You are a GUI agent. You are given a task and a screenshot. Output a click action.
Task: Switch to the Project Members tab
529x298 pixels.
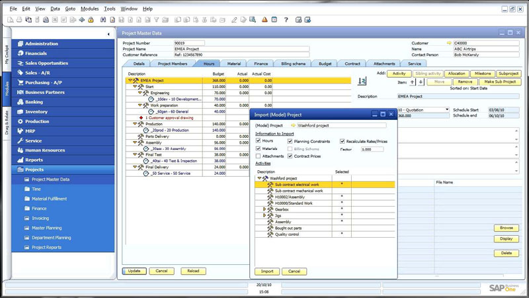pos(173,64)
